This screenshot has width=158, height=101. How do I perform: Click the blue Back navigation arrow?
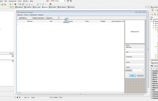38,4
